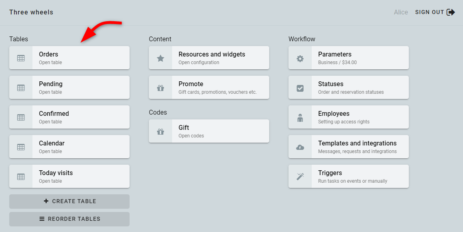The height and width of the screenshot is (232, 463).
Task: Click the sign out arrow icon
Action: 451,12
